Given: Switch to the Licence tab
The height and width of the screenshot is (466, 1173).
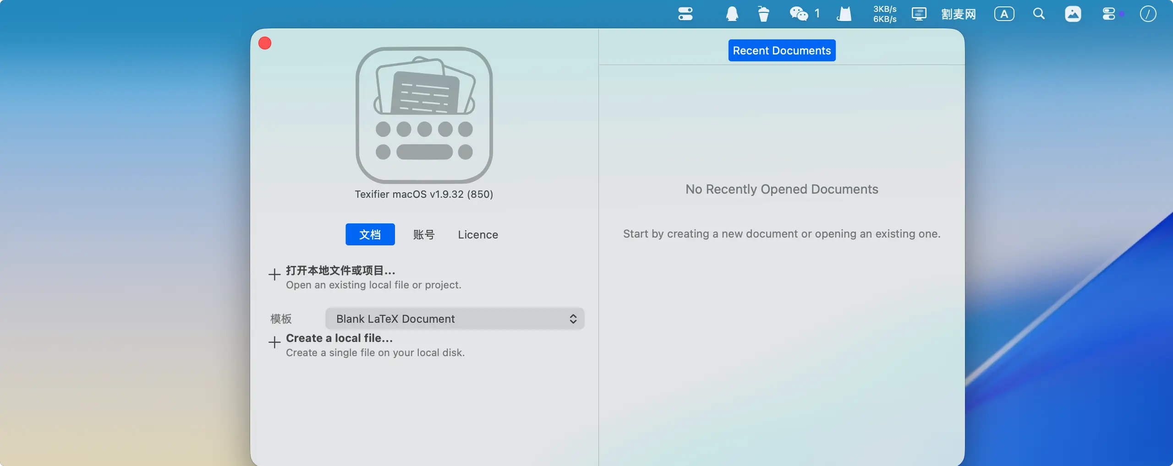Looking at the screenshot, I should pos(478,235).
